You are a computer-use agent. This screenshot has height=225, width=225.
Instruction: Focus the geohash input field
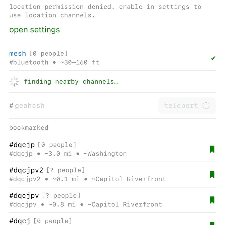tap(84, 106)
